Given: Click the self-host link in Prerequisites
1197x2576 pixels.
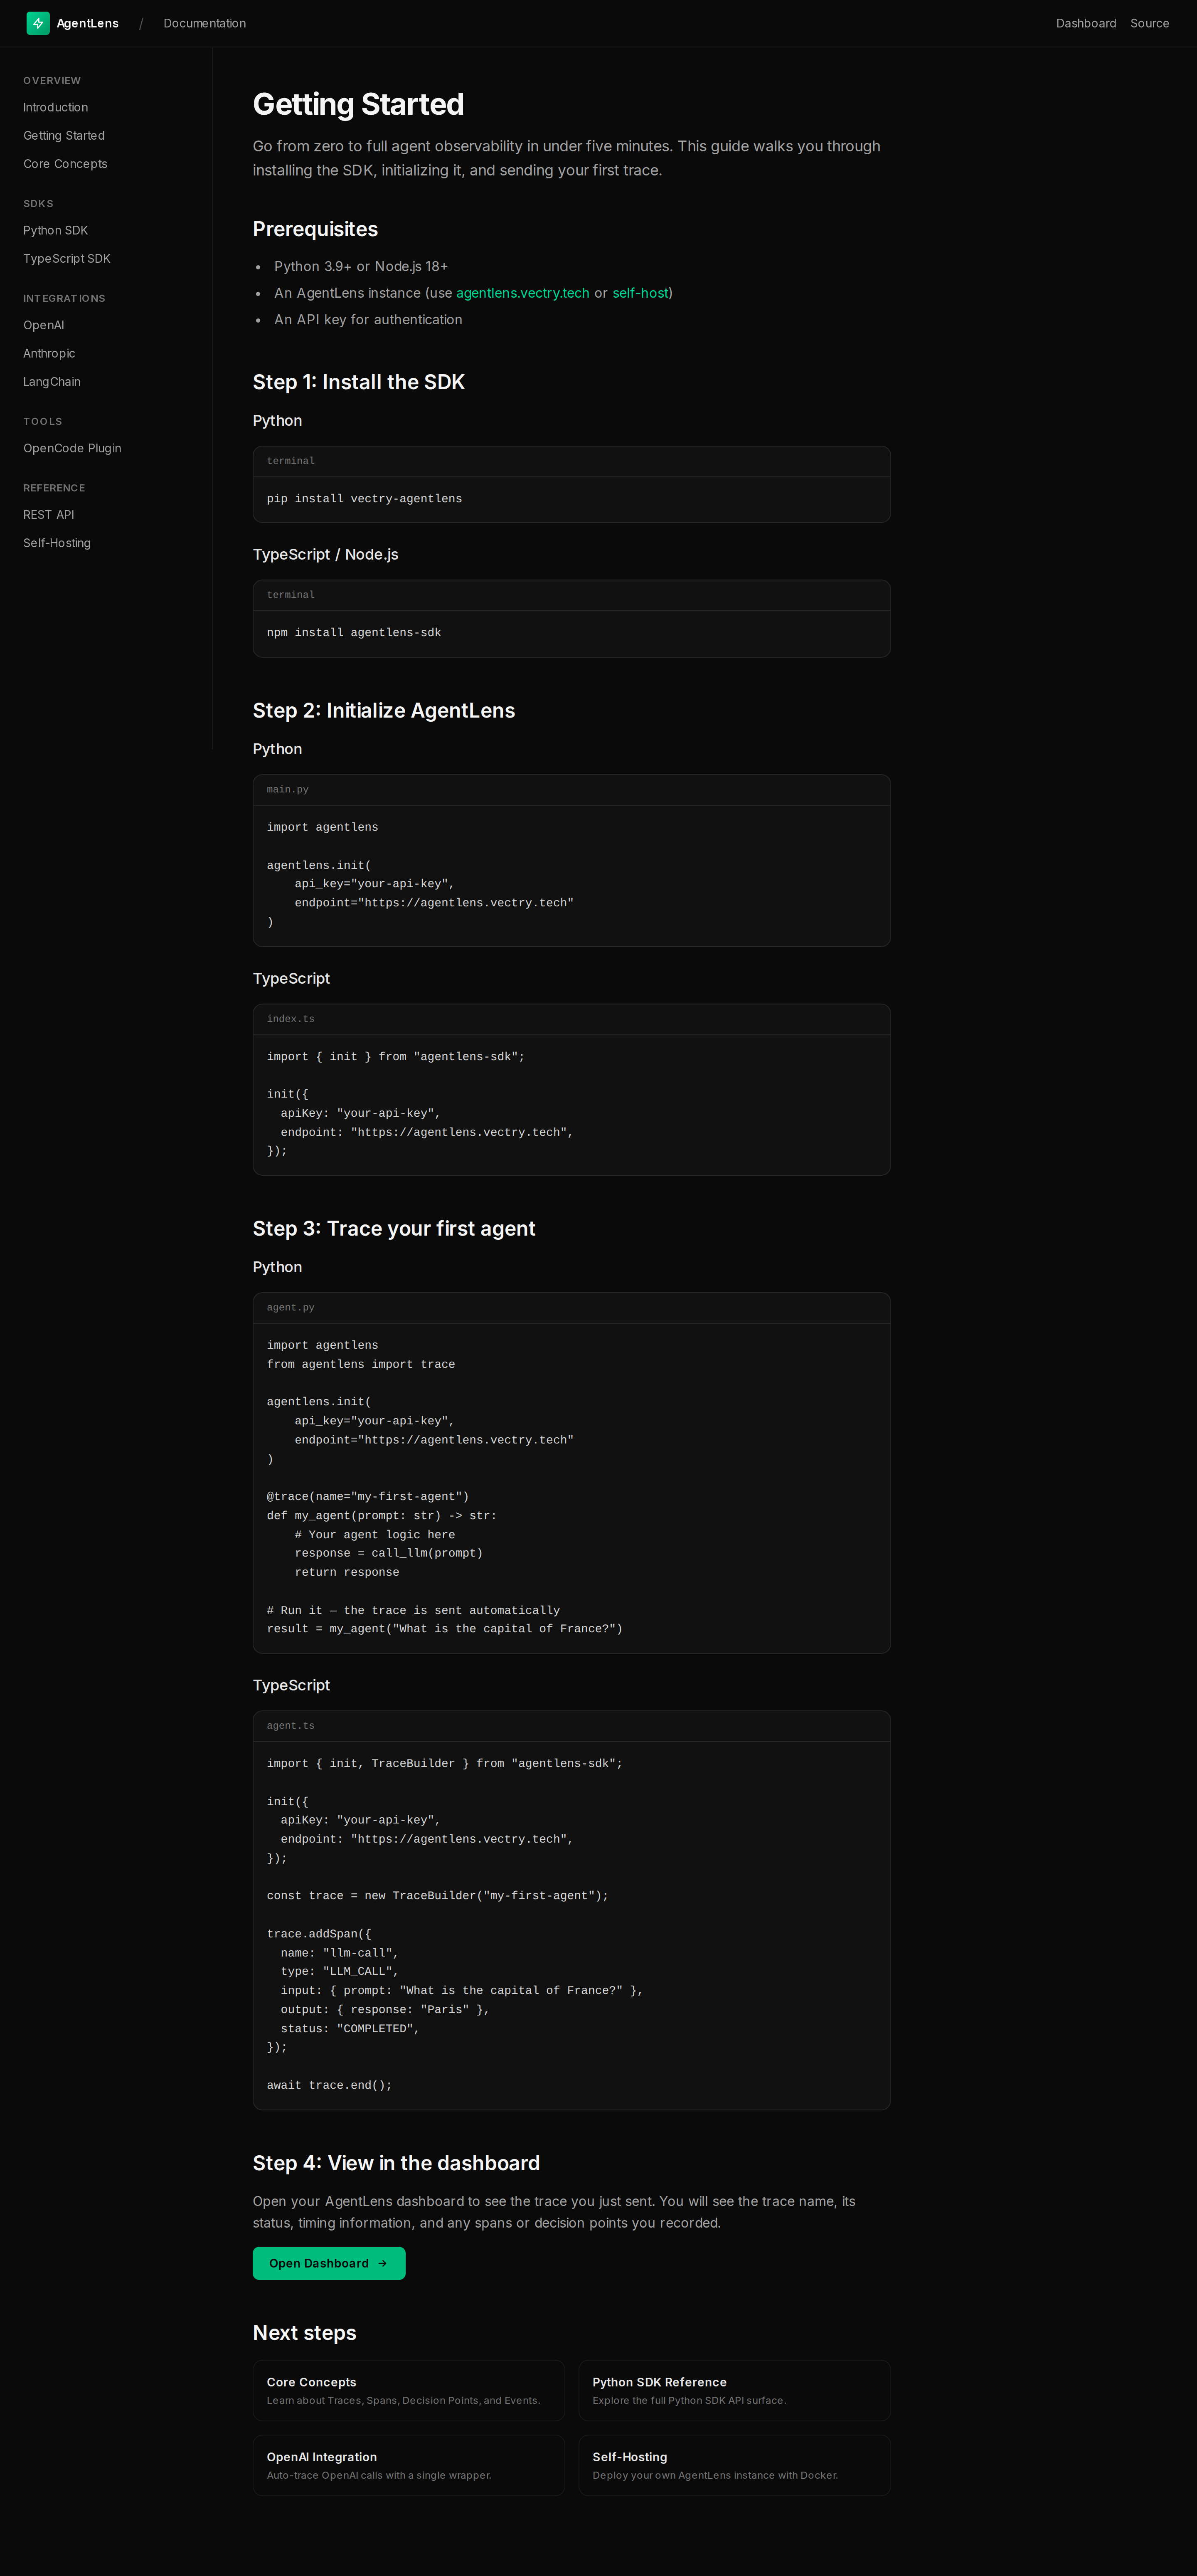Looking at the screenshot, I should coord(640,293).
